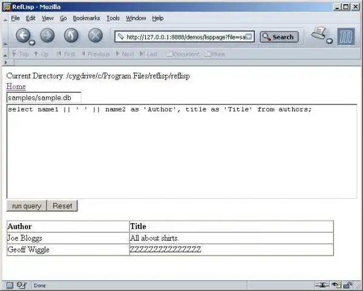The height and width of the screenshot is (291, 363).
Task: Click the Reset button
Action: coord(62,206)
